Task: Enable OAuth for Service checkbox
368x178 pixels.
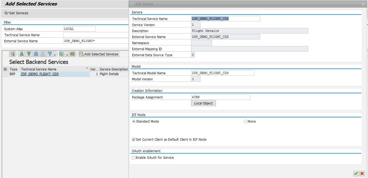Action: pos(134,157)
